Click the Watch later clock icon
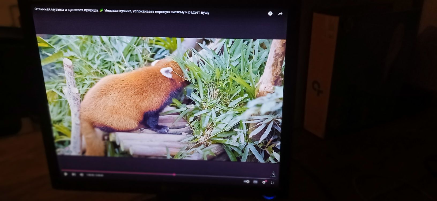 (x=270, y=14)
